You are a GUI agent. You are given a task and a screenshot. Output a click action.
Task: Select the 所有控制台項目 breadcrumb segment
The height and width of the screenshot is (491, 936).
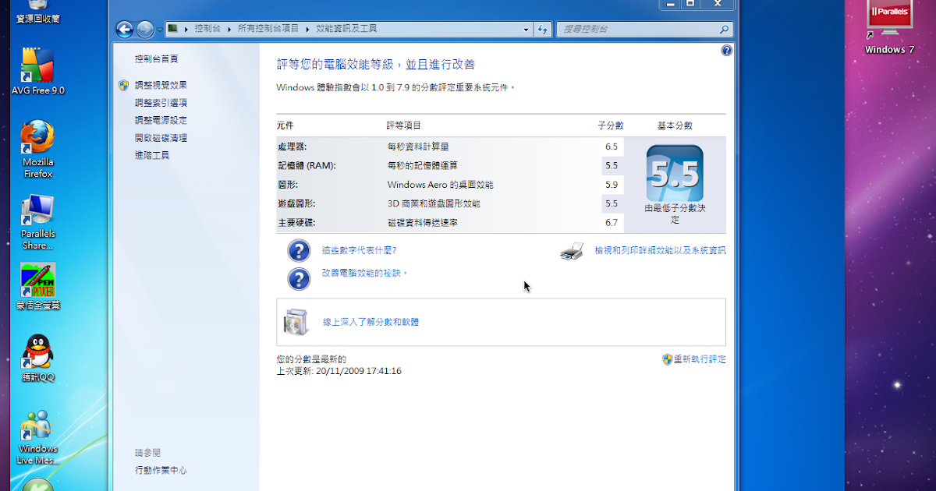[x=268, y=29]
